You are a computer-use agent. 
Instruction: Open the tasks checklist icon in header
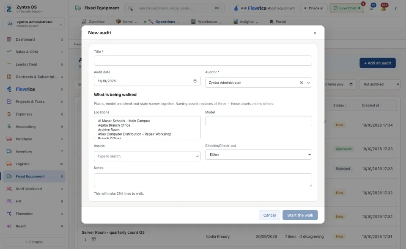pyautogui.click(x=371, y=8)
